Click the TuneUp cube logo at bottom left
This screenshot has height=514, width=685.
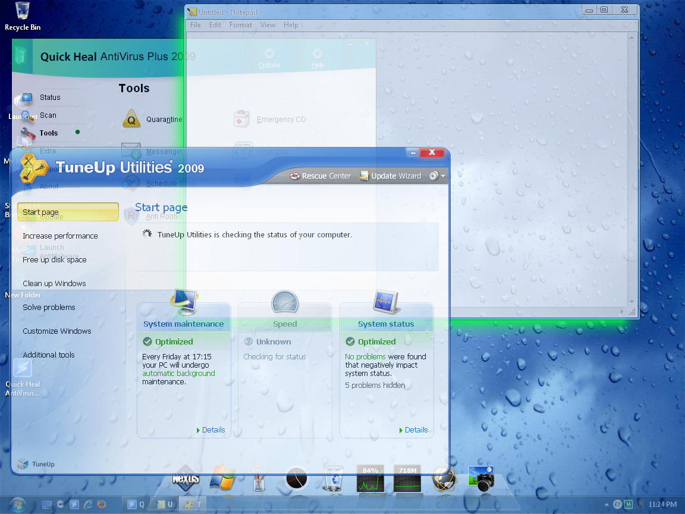click(x=23, y=464)
